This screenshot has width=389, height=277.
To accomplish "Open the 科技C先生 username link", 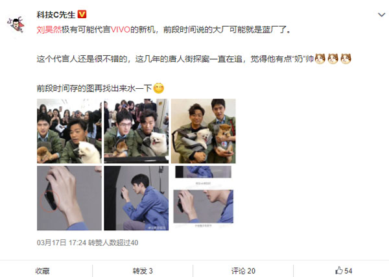I will click(56, 15).
